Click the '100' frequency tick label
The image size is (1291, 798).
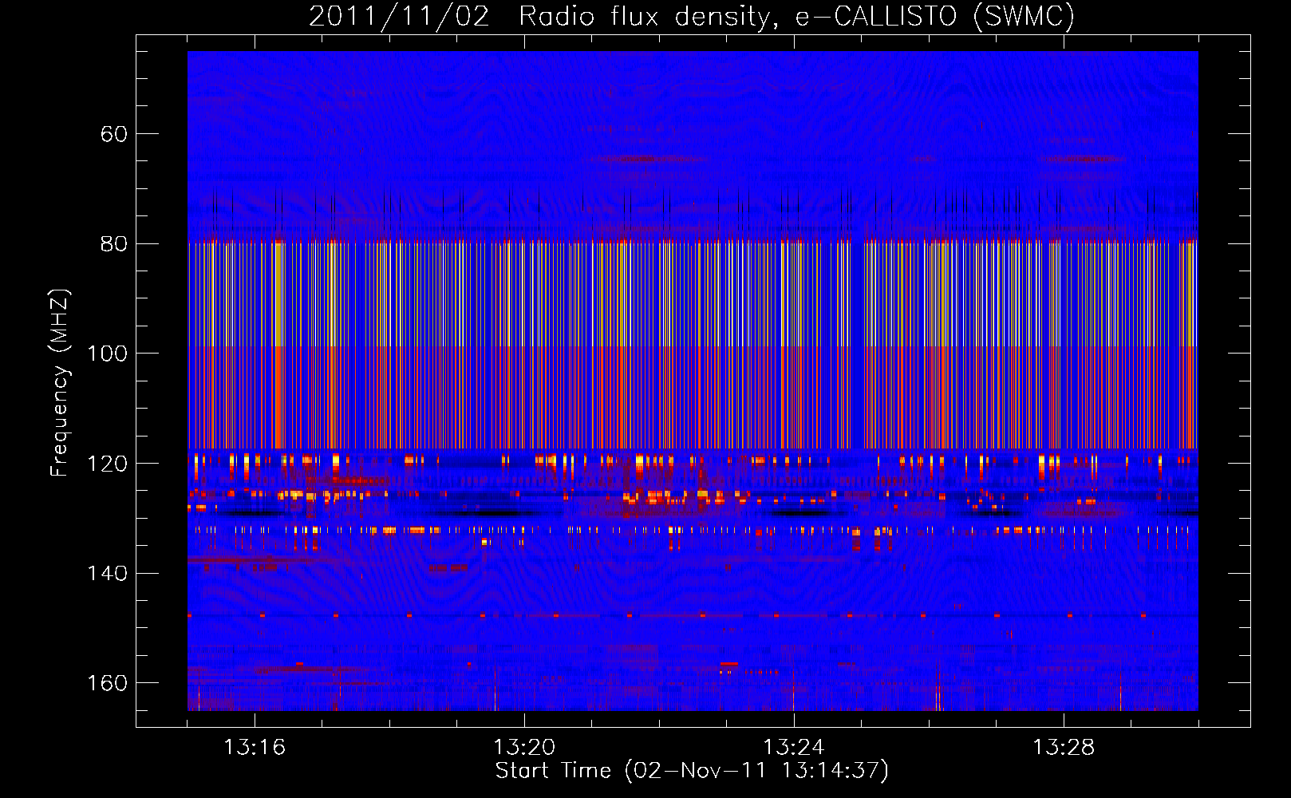click(x=107, y=354)
